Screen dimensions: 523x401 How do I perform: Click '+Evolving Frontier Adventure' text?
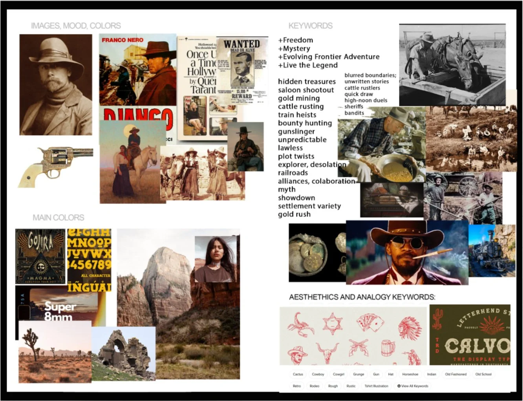click(x=329, y=57)
